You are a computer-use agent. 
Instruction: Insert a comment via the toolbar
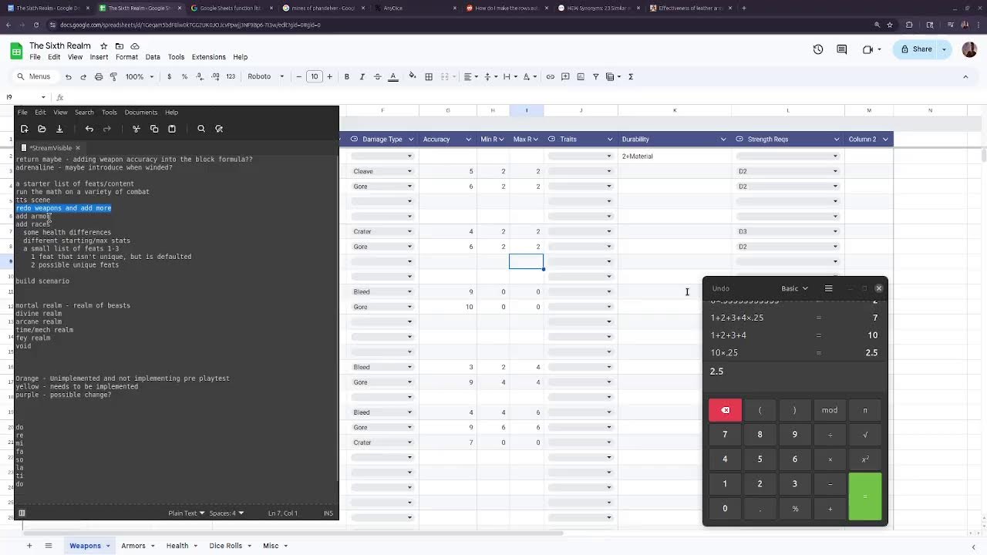coord(565,76)
